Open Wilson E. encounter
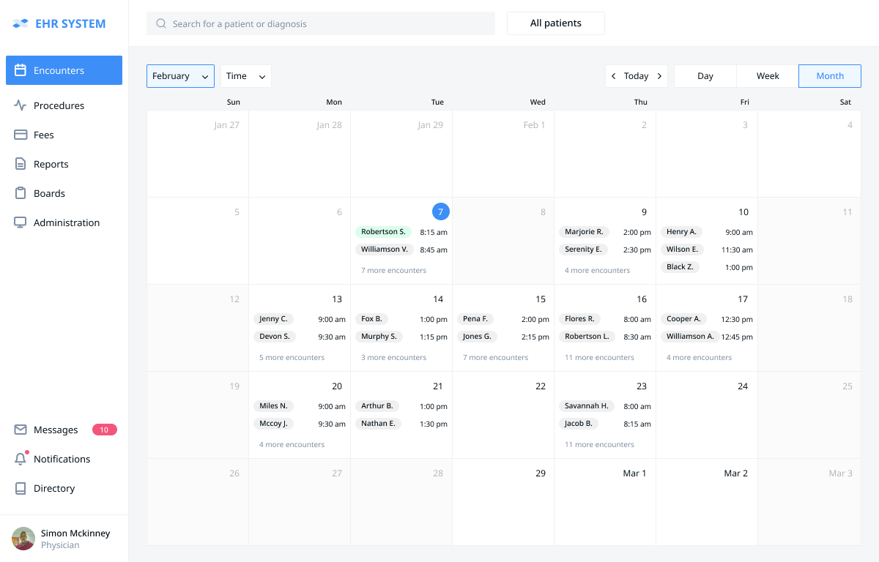This screenshot has height=562, width=879. coord(683,249)
